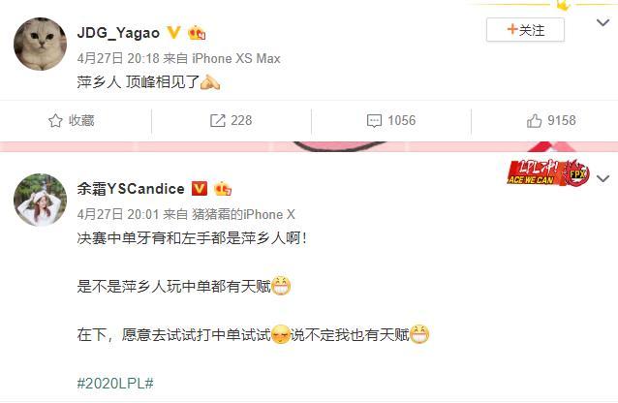Click the gold verified V badge beside JDG_Yagao
The height and width of the screenshot is (403, 618).
point(173,32)
